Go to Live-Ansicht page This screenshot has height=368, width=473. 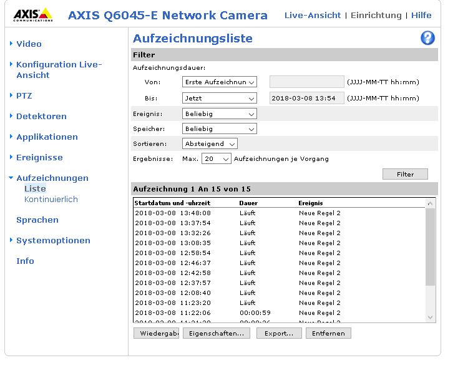[x=313, y=15]
